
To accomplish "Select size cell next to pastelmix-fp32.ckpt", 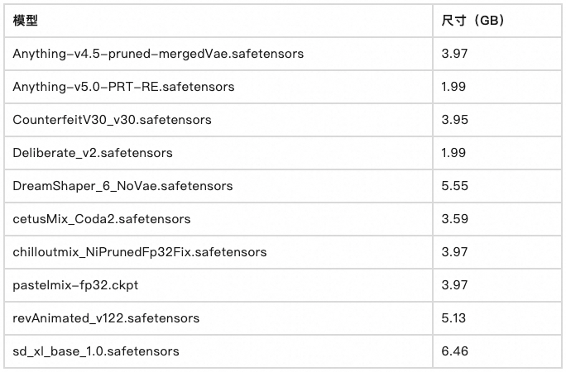I will [455, 285].
